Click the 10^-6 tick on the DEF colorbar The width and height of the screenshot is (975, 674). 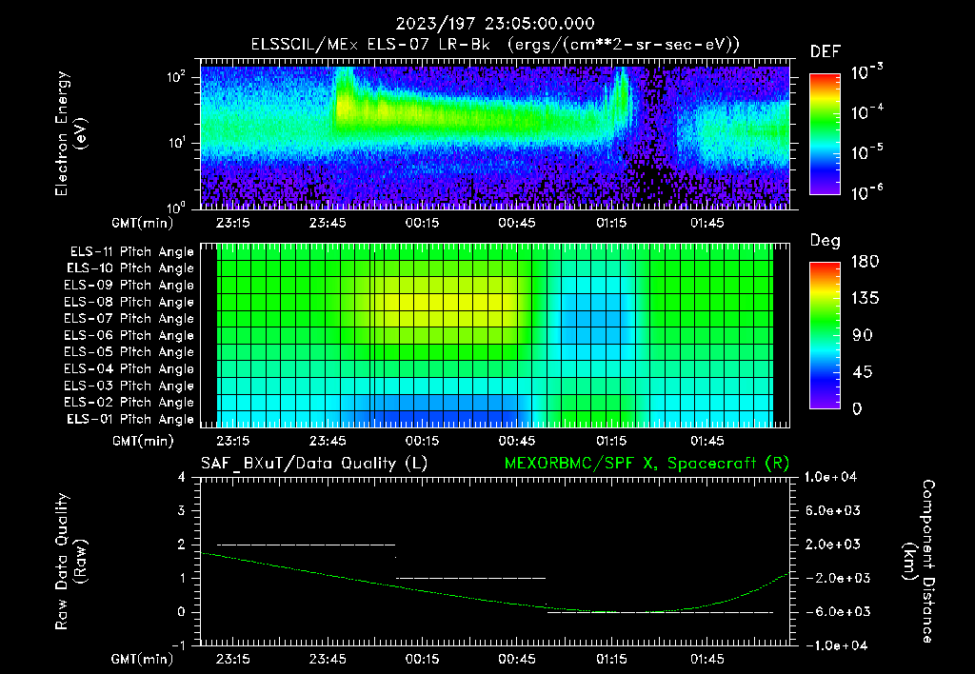(866, 192)
